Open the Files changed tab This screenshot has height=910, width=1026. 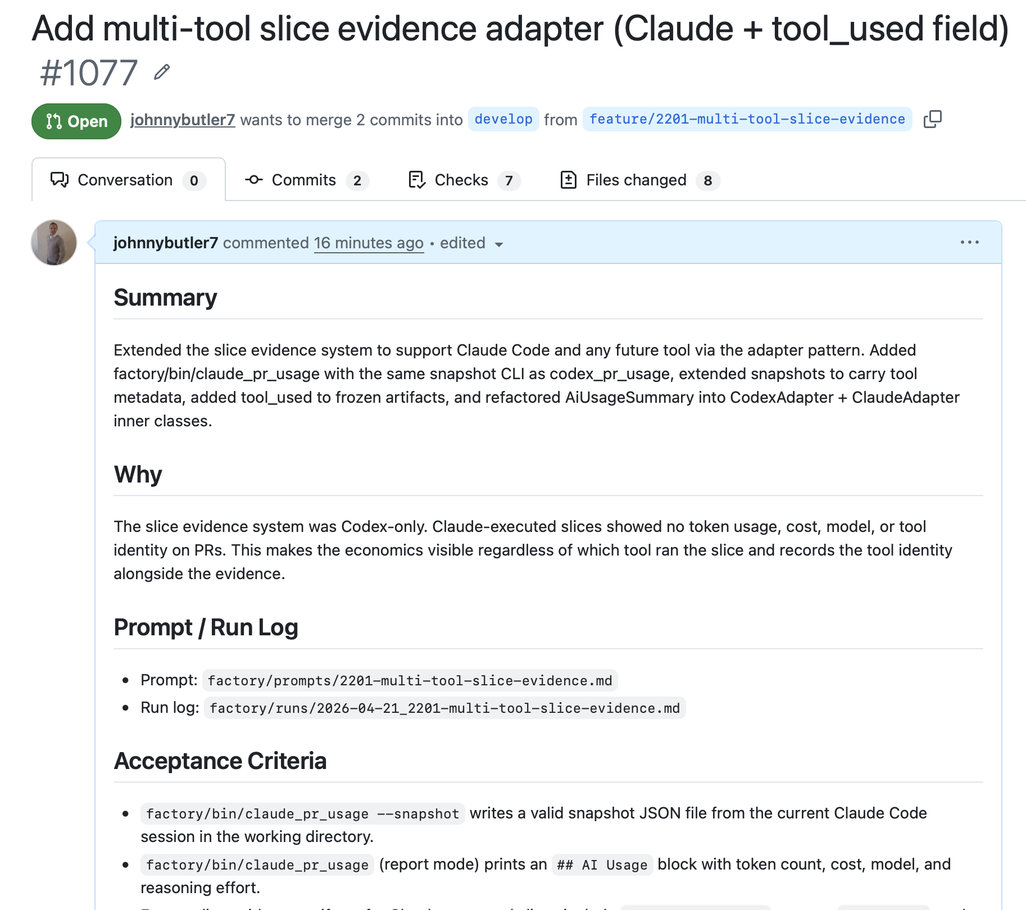click(x=640, y=180)
